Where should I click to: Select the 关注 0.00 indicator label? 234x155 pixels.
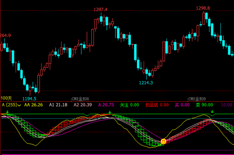[130, 105]
